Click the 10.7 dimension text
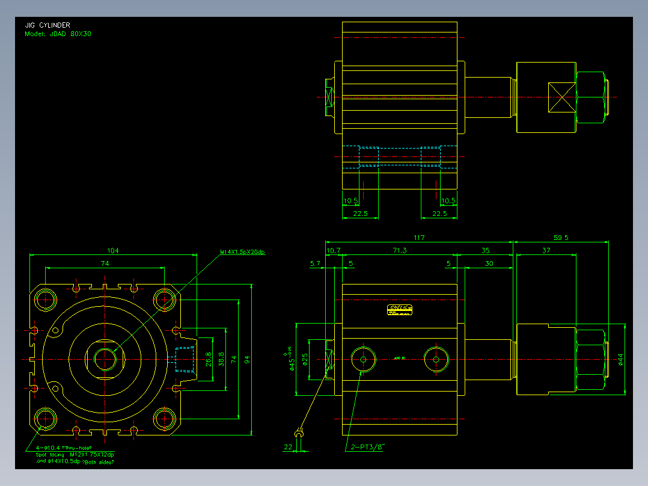Screen dimensions: 648x486 tap(334, 251)
